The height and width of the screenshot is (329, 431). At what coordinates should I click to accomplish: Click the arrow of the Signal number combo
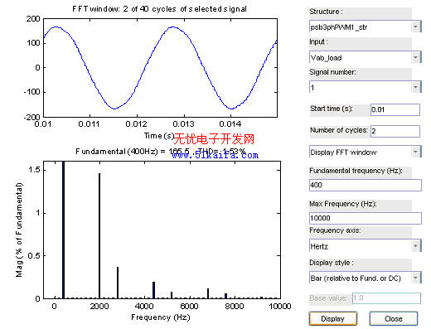[415, 87]
